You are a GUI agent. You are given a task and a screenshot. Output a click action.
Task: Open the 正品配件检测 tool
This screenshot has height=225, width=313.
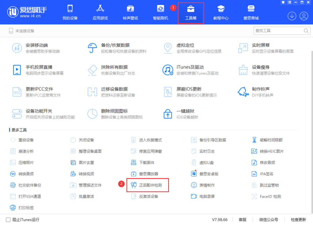tap(148, 185)
